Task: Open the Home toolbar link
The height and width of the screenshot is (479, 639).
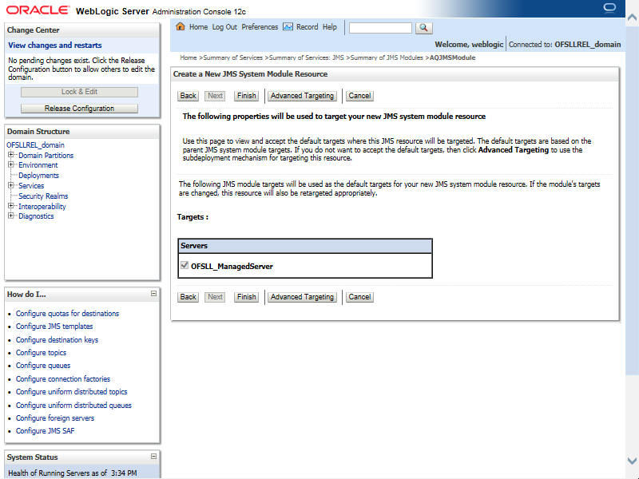Action: tap(198, 27)
